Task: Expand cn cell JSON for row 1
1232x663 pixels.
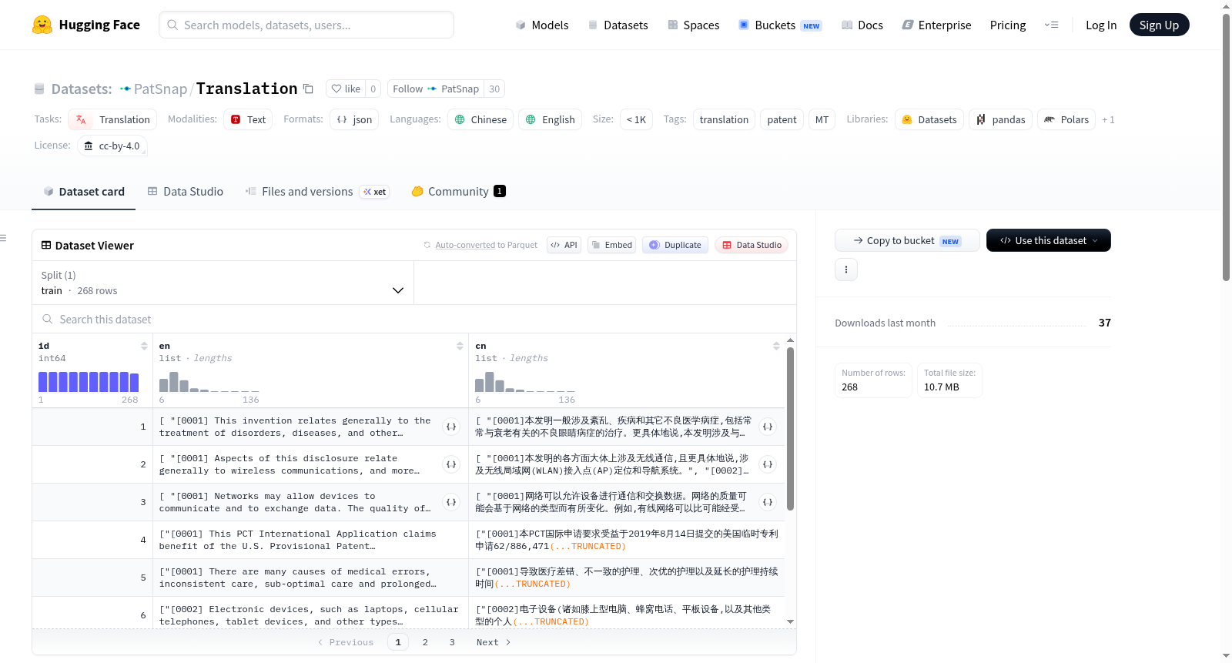Action: (x=768, y=427)
